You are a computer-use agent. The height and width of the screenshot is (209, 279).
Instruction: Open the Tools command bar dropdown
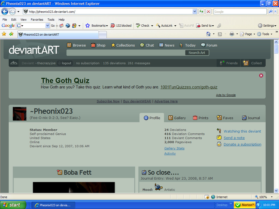click(x=265, y=34)
